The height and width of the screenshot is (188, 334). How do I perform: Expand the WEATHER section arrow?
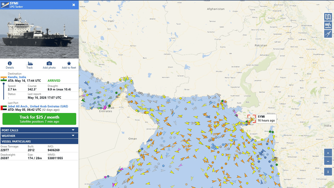click(x=73, y=136)
